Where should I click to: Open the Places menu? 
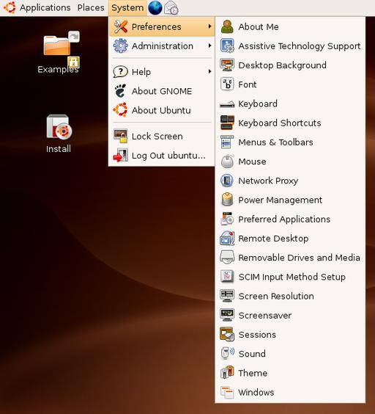[91, 7]
